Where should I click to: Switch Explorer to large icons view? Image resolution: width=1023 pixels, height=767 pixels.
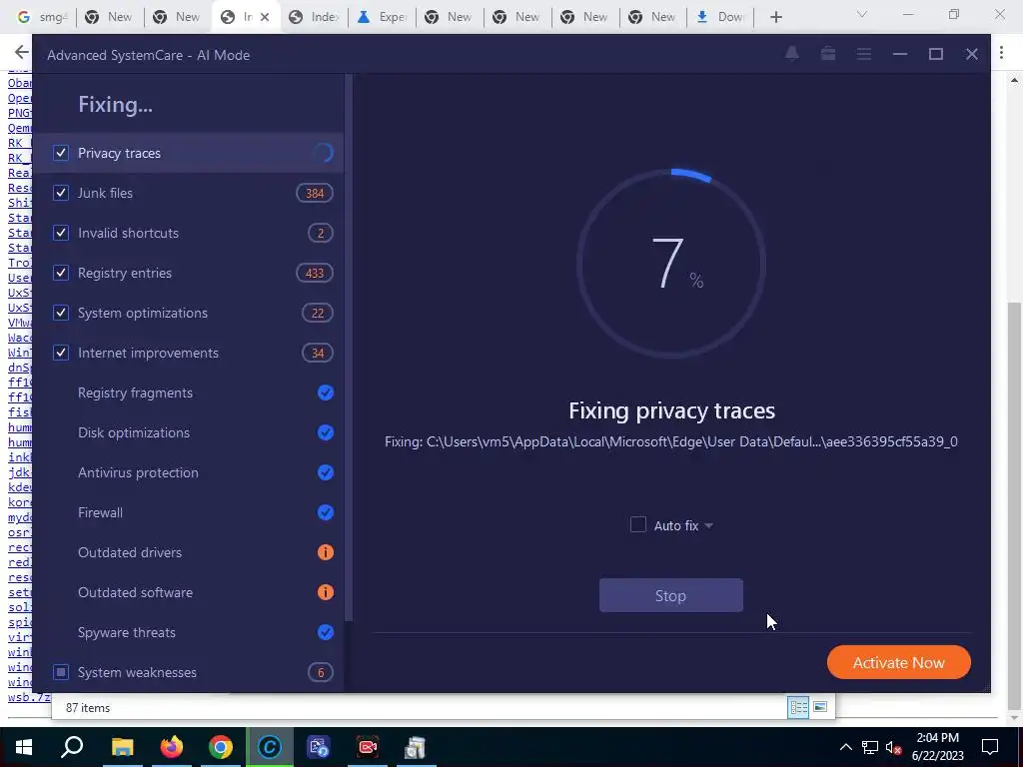click(820, 707)
